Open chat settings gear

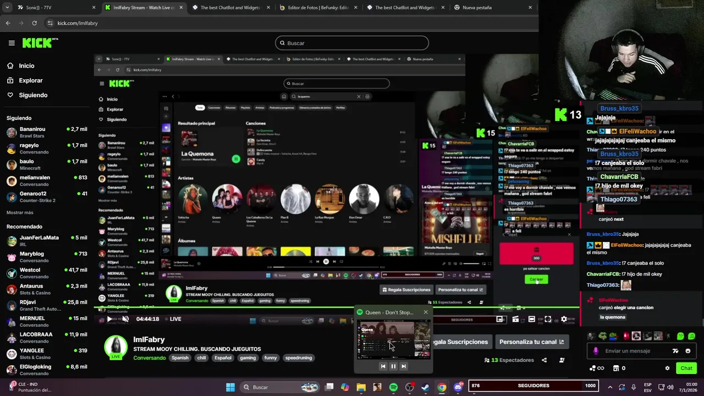(667, 369)
